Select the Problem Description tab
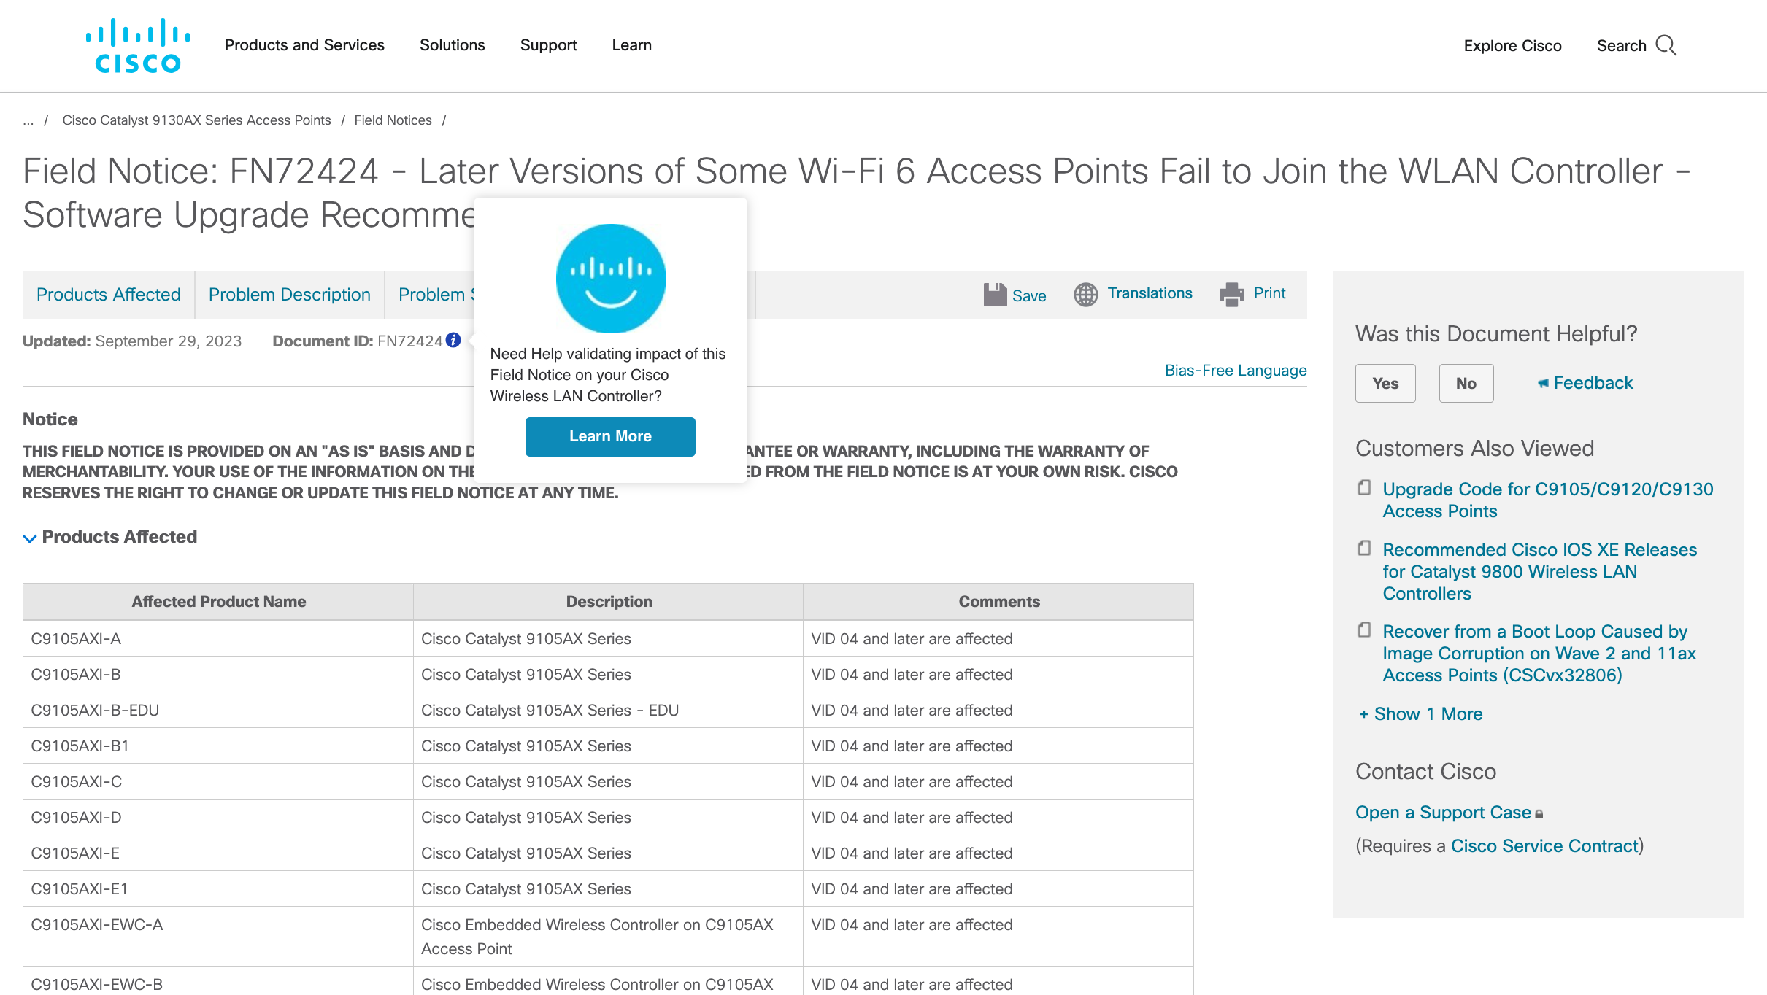The width and height of the screenshot is (1767, 995). 290,295
